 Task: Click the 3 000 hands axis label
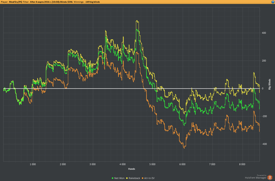point(93,165)
